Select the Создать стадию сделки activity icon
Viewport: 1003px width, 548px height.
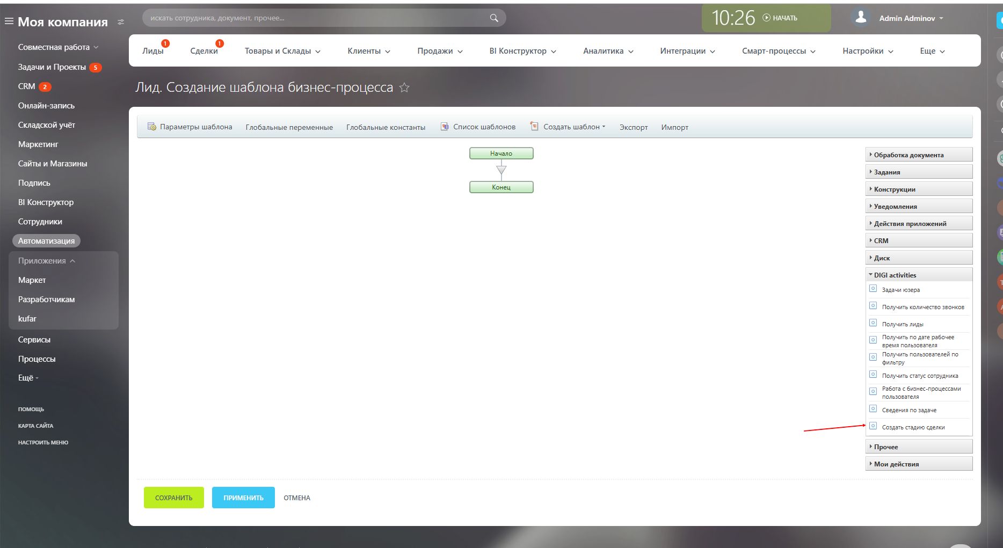tap(873, 426)
